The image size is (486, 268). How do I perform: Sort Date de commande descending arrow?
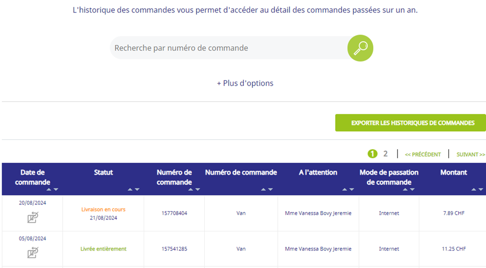(56, 190)
